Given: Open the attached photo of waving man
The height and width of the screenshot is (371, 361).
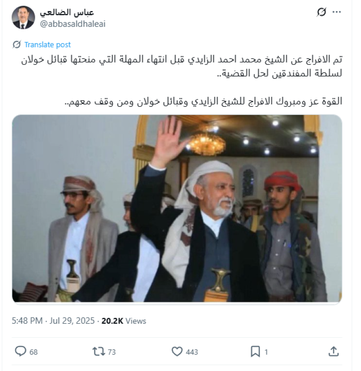Looking at the screenshot, I should point(177,208).
